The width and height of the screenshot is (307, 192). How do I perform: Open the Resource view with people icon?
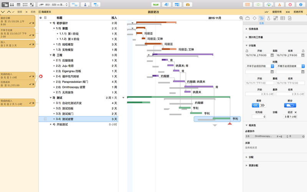pyautogui.click(x=12, y=5)
